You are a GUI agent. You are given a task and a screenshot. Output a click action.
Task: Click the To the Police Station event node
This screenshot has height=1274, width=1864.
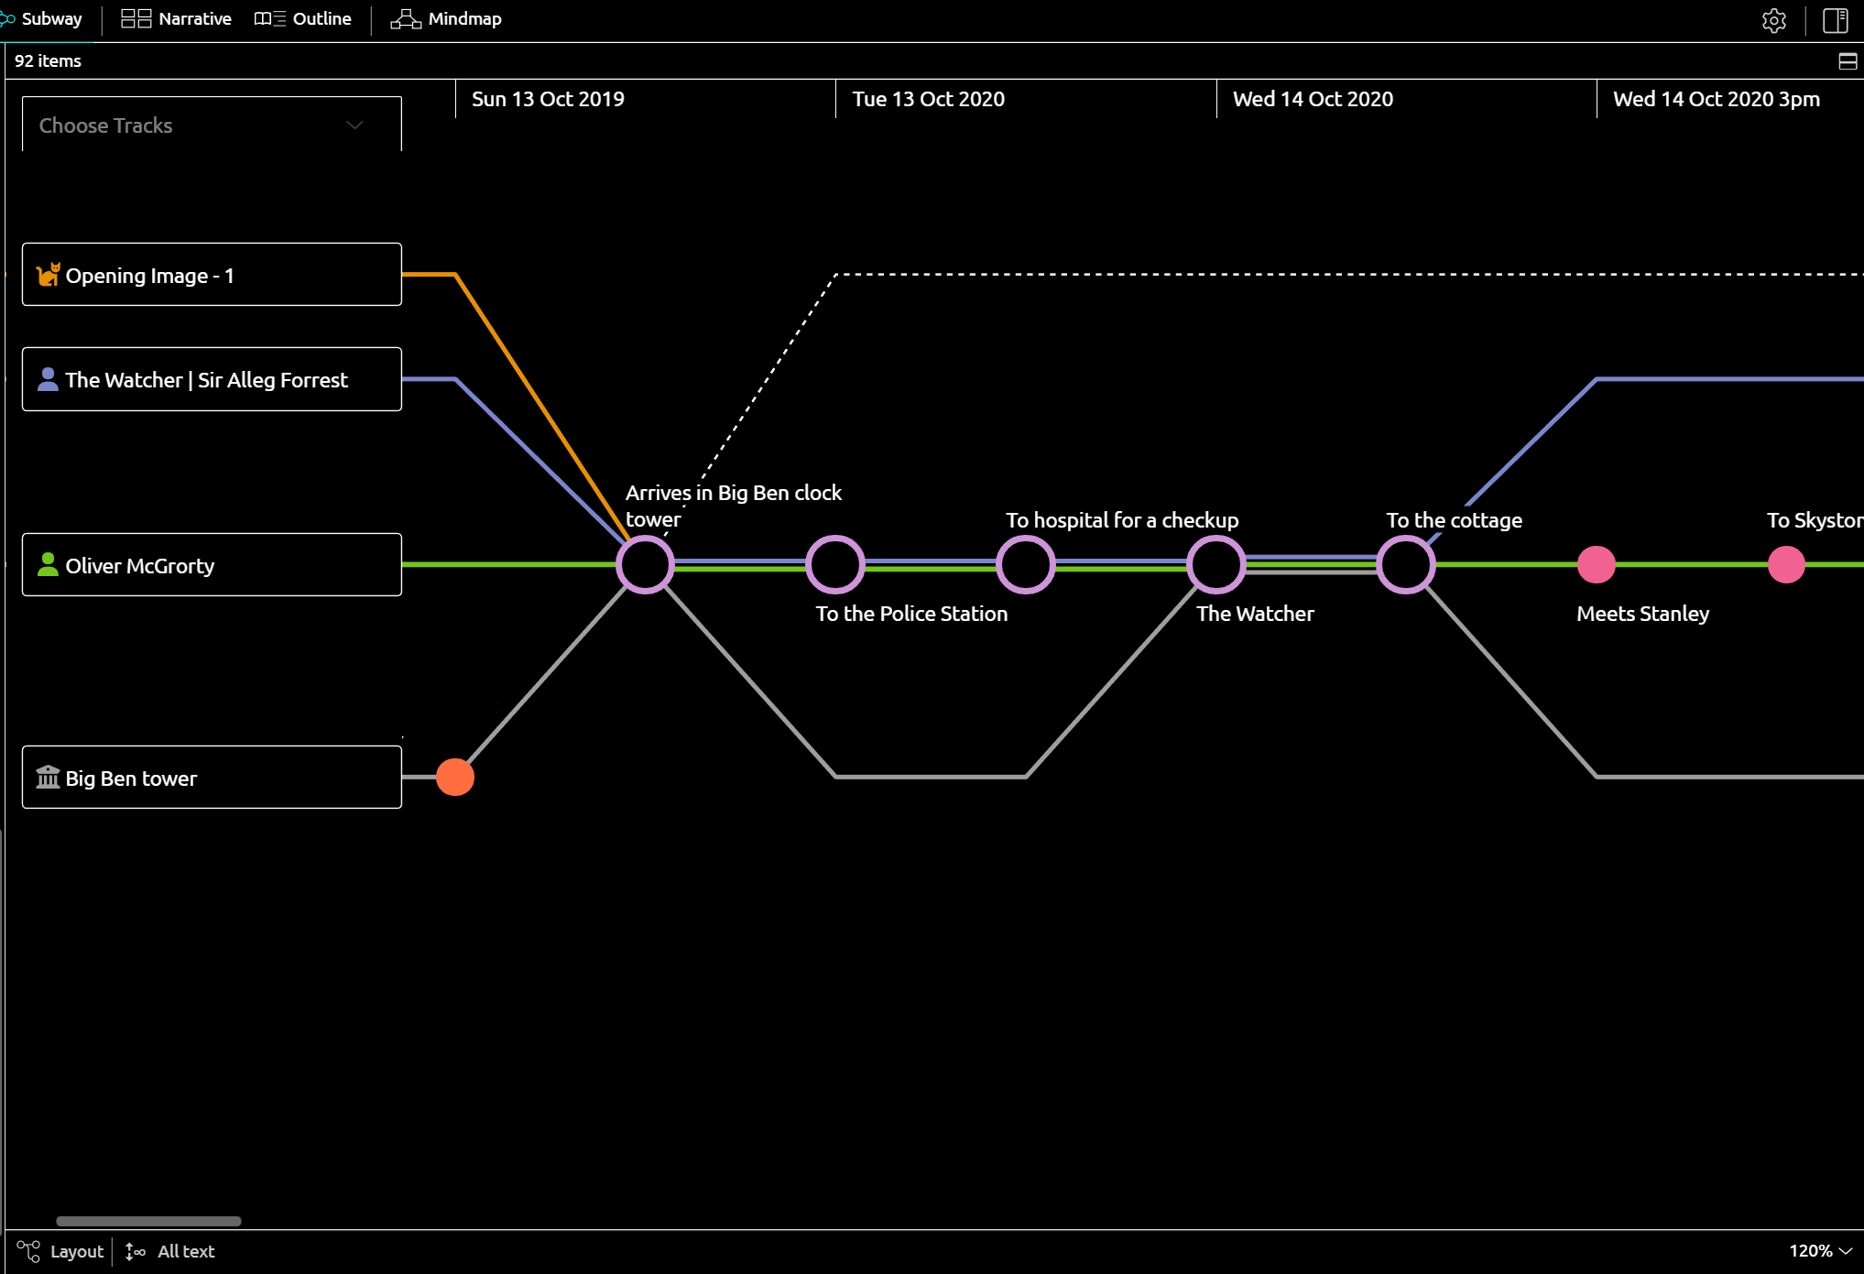click(x=835, y=565)
